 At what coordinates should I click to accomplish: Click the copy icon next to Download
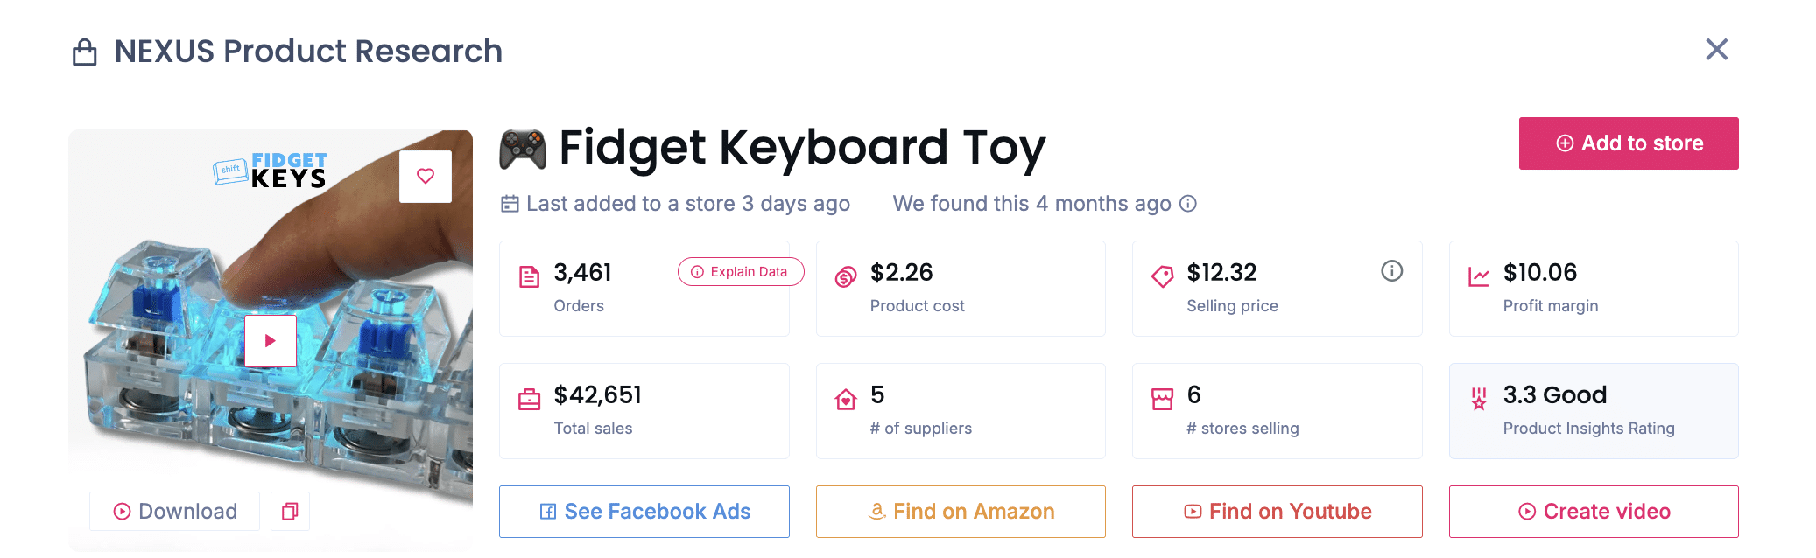pyautogui.click(x=290, y=512)
